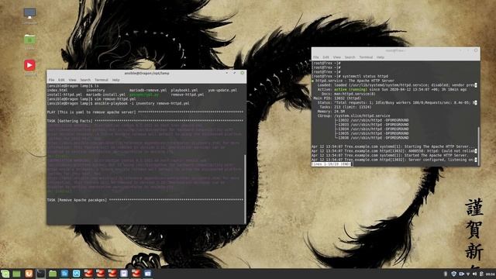
Task: Click the 'Memory: 24.5M' line
Action: click(x=331, y=112)
